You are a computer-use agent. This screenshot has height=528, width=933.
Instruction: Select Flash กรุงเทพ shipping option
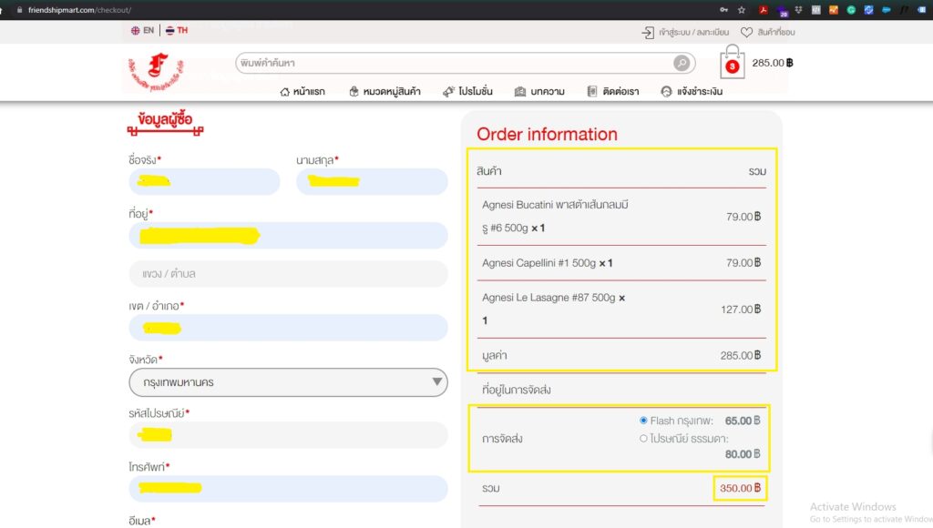tap(643, 421)
